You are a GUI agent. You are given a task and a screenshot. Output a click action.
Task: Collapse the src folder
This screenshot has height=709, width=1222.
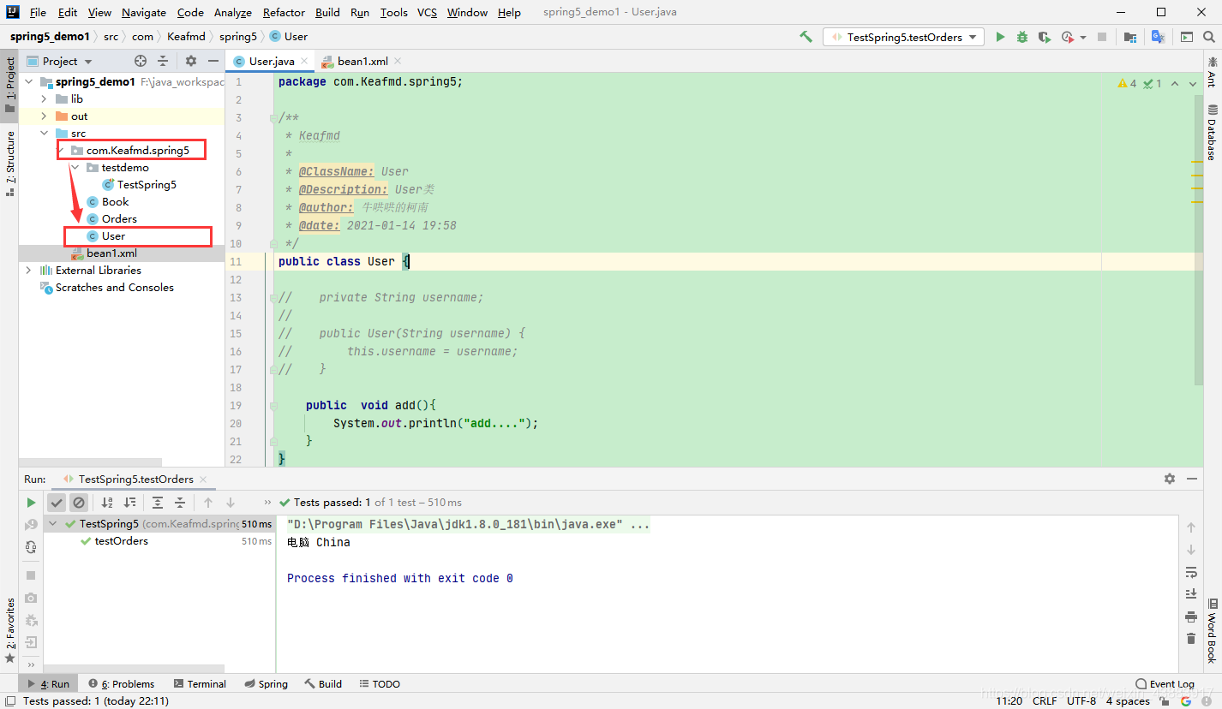[x=45, y=134]
